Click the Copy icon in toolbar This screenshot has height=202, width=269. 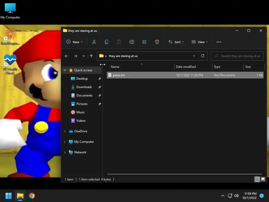tap(107, 42)
